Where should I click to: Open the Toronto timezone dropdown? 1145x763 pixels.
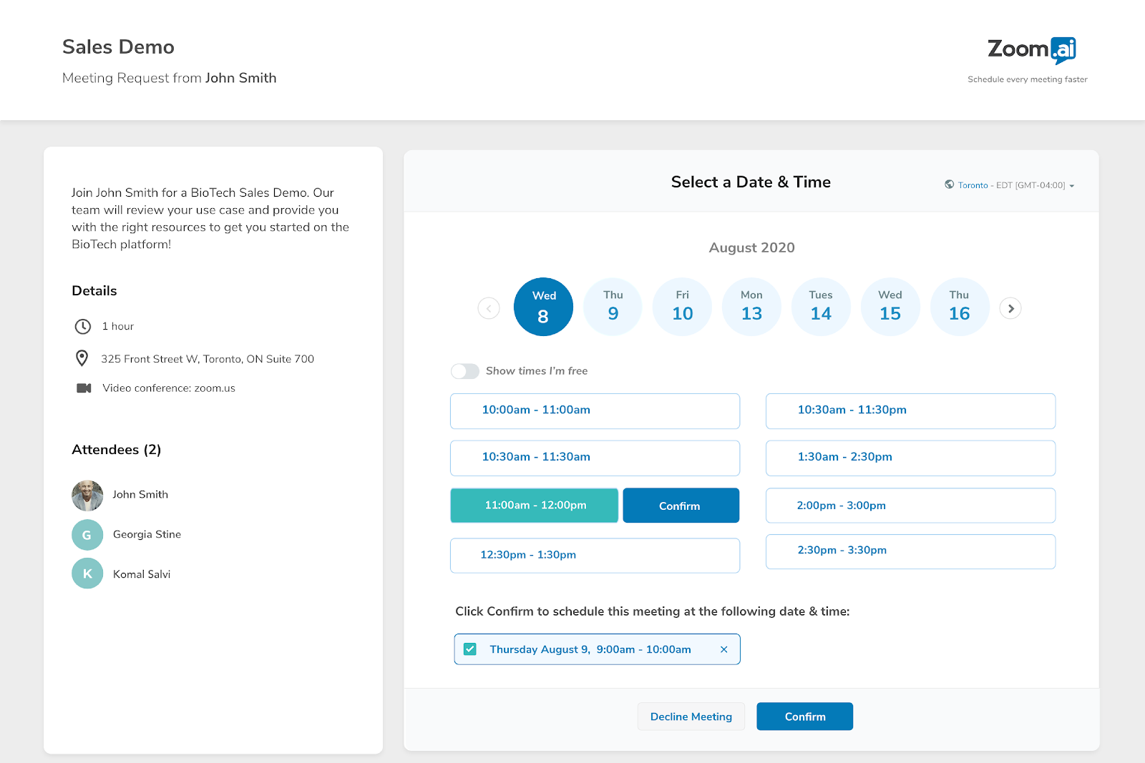tap(1009, 185)
